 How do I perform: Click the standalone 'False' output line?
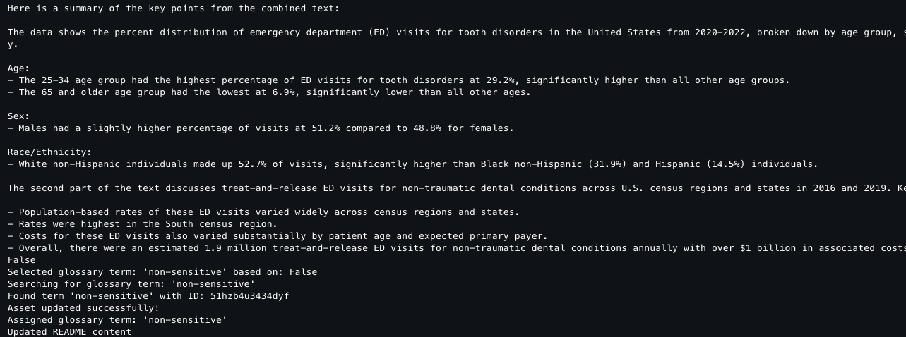21,260
